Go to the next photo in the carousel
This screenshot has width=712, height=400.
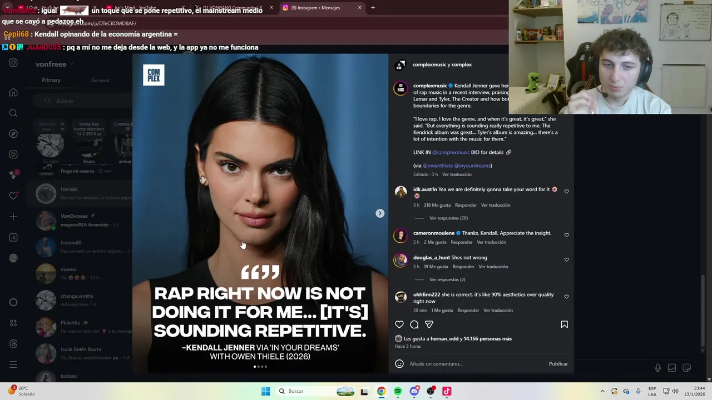pyautogui.click(x=380, y=213)
